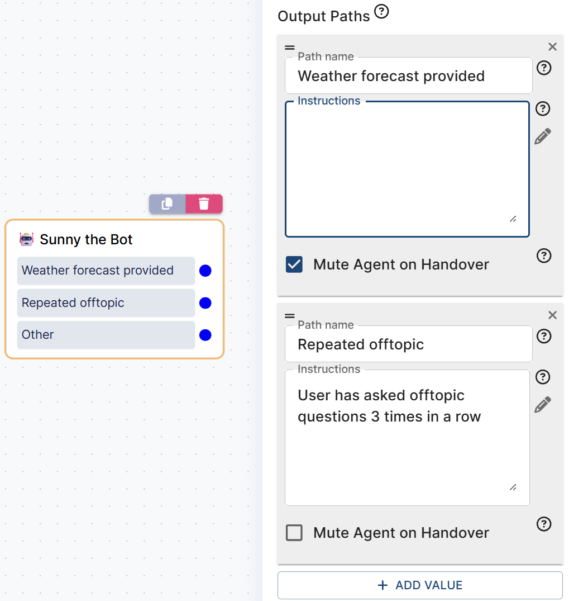The height and width of the screenshot is (601, 569).
Task: Focus the empty Instructions text area
Action: (x=407, y=169)
